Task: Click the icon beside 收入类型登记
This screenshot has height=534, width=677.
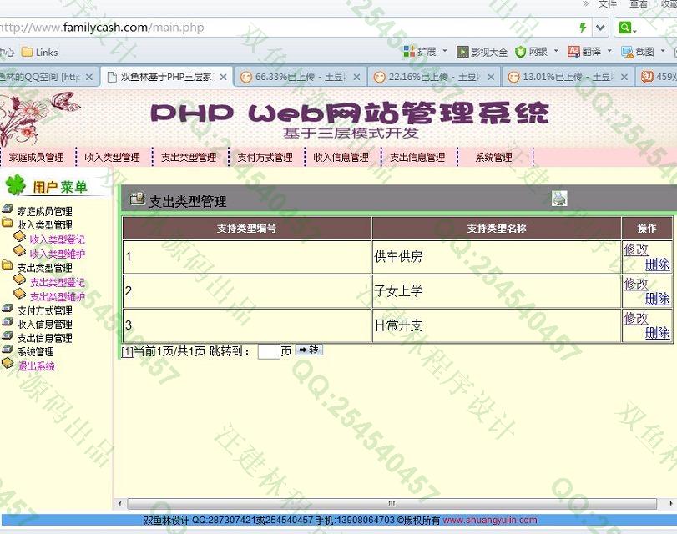Action: coord(20,237)
